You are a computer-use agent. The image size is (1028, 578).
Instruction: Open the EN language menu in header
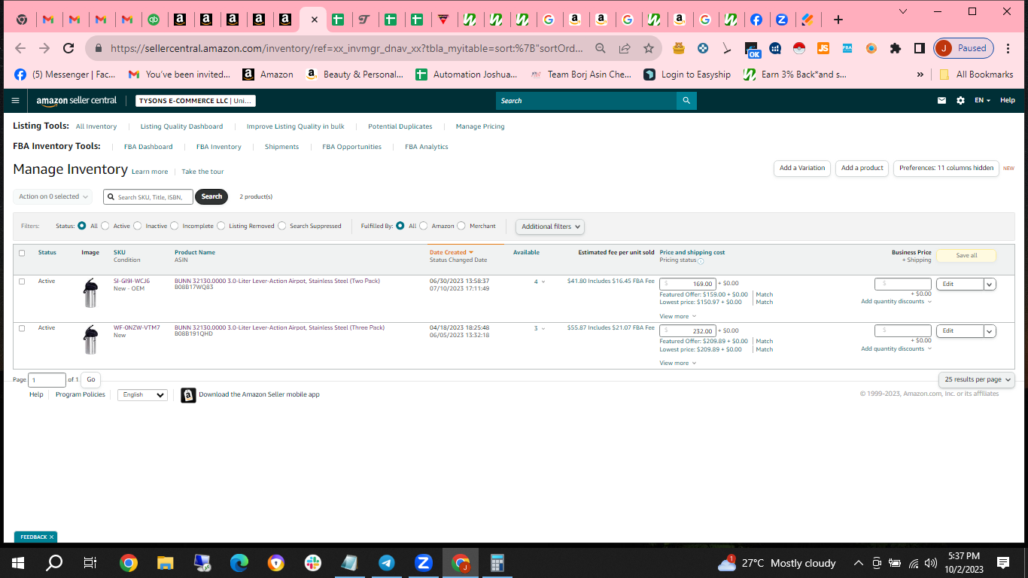tap(983, 100)
